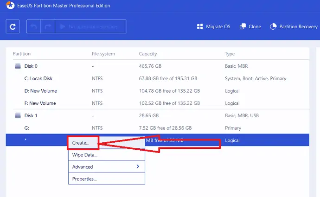Click 7.52 GB free of 28.56 GB
Viewport: 320px width, 197px height.
click(x=165, y=128)
